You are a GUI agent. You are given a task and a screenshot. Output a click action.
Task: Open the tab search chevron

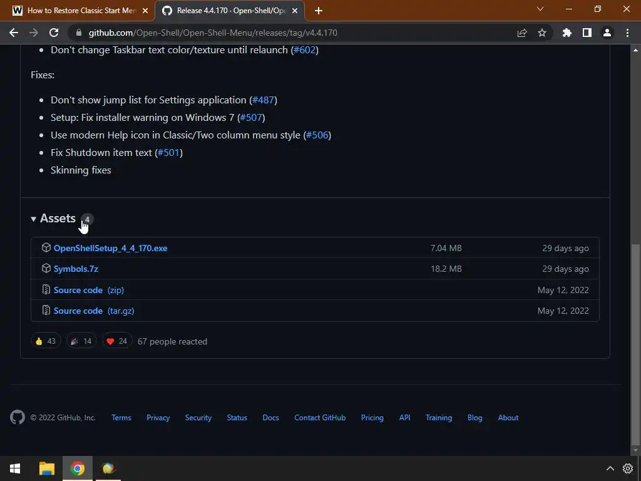[540, 9]
